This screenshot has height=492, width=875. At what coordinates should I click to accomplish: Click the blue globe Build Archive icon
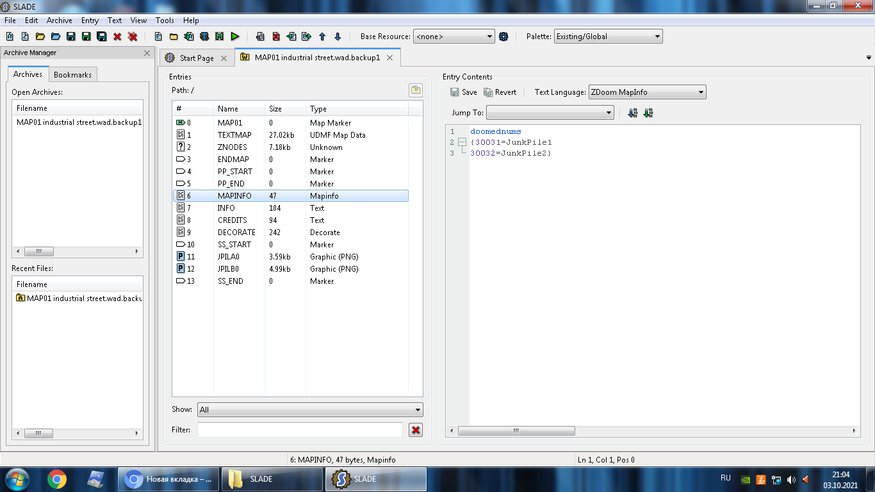tap(204, 37)
